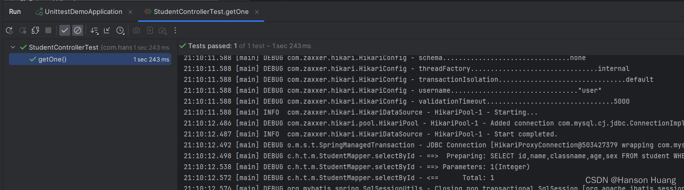This screenshot has height=190, width=684.
Task: Toggle Show Ignored tests button
Action: [77, 31]
